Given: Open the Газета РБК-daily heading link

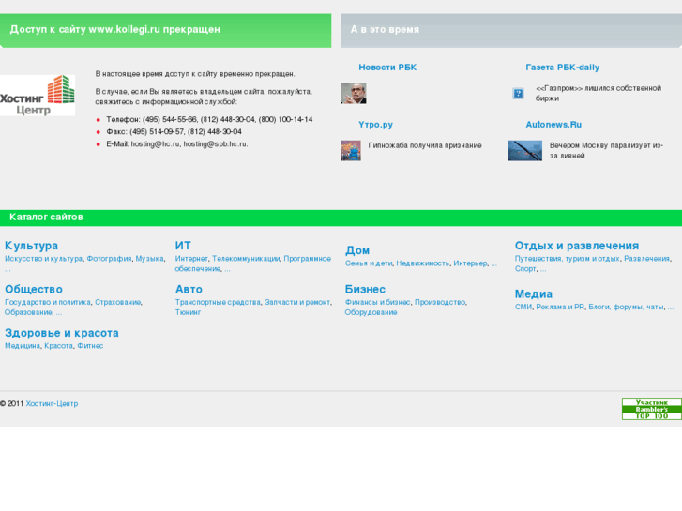Looking at the screenshot, I should tap(562, 68).
